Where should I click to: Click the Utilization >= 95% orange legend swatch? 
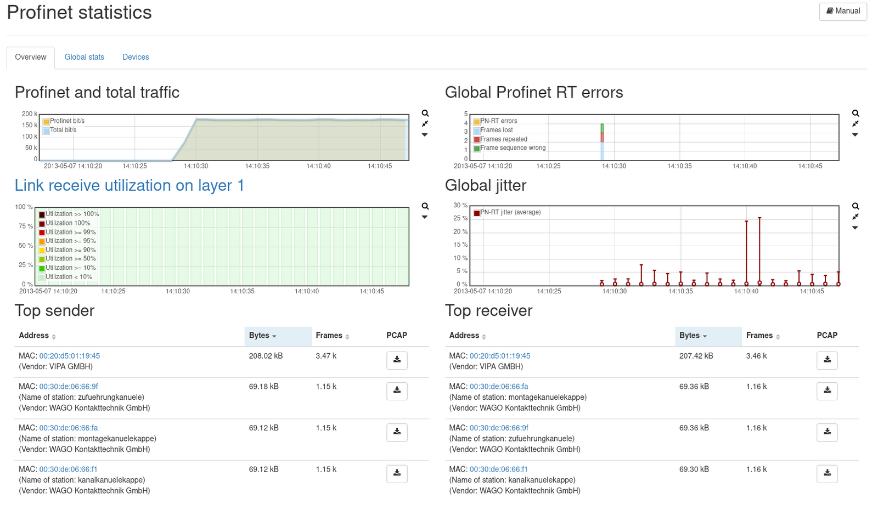(x=42, y=241)
